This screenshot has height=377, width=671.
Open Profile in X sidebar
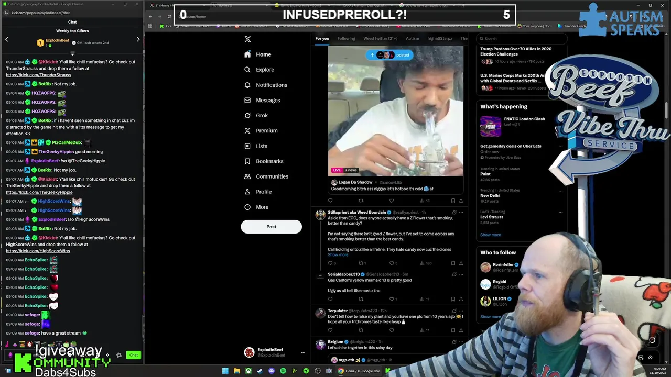point(257,192)
